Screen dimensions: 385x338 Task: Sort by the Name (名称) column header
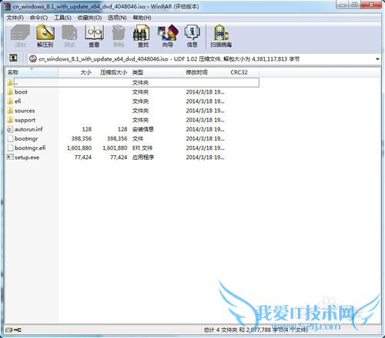tap(32, 72)
